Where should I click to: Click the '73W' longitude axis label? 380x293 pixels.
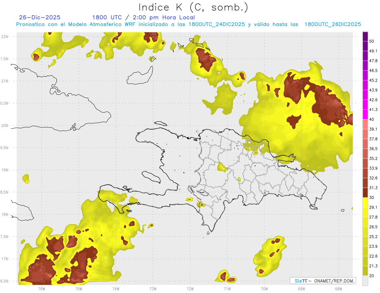click(153, 289)
